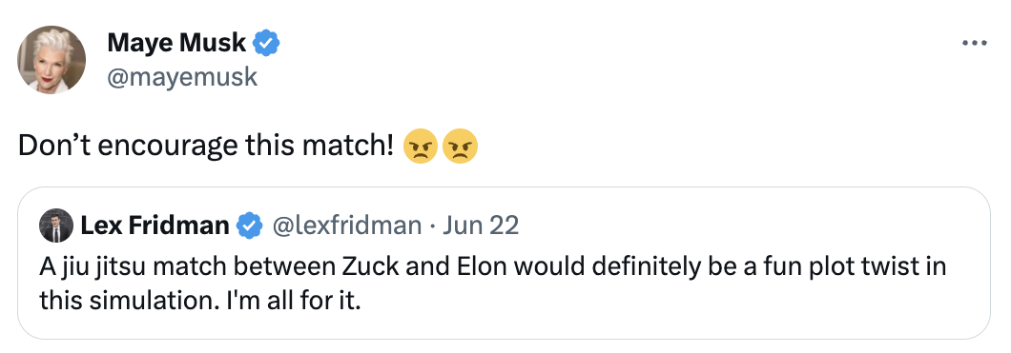Select the "Don't encourage this match!" tweet text
This screenshot has height=353, width=1011.
[206, 147]
